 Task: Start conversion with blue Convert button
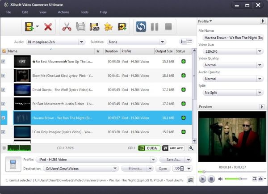tap(141, 27)
